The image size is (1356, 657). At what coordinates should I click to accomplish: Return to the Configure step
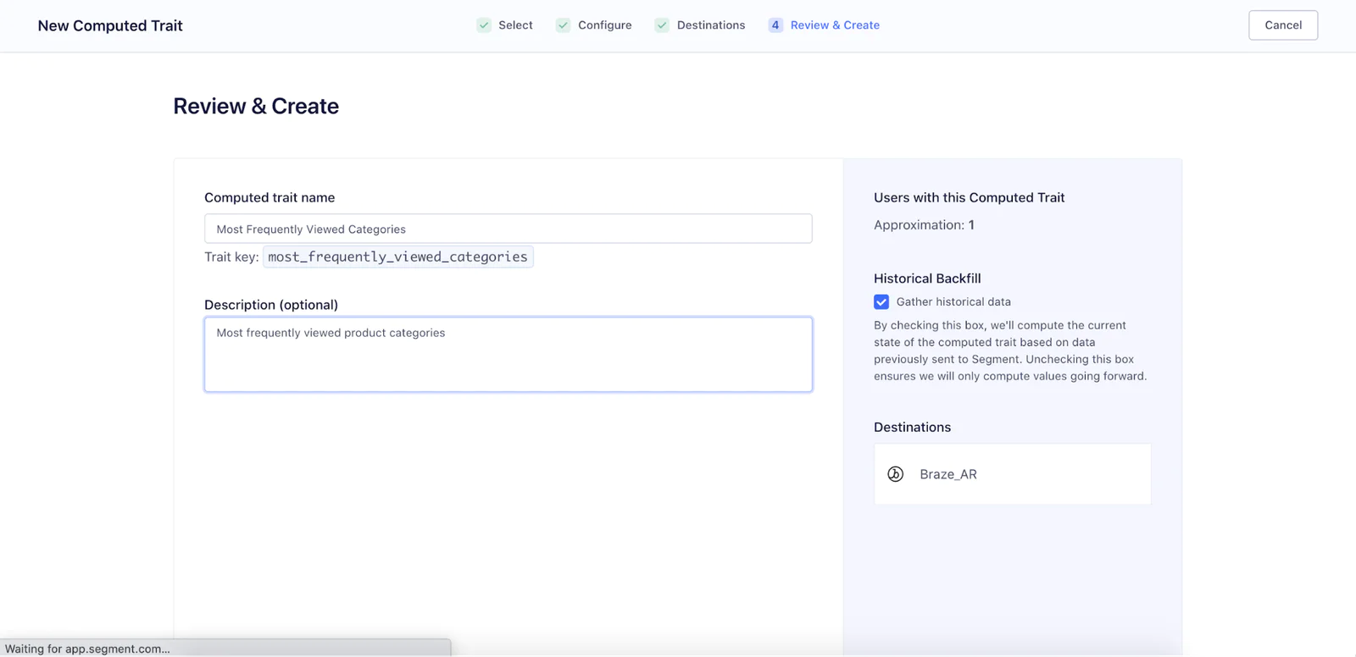pyautogui.click(x=604, y=25)
